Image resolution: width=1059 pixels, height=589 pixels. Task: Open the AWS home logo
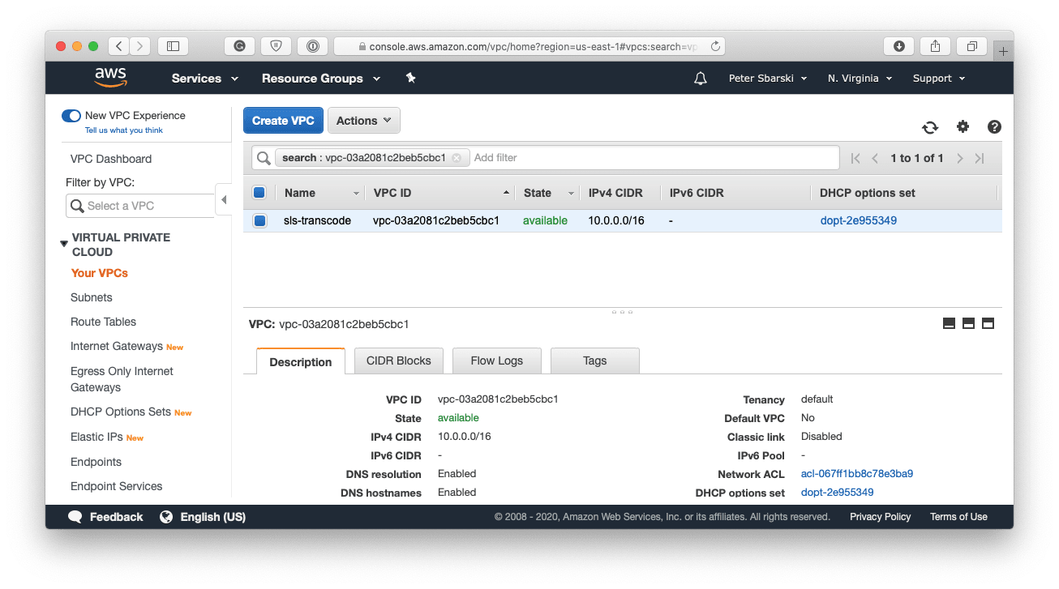[110, 78]
